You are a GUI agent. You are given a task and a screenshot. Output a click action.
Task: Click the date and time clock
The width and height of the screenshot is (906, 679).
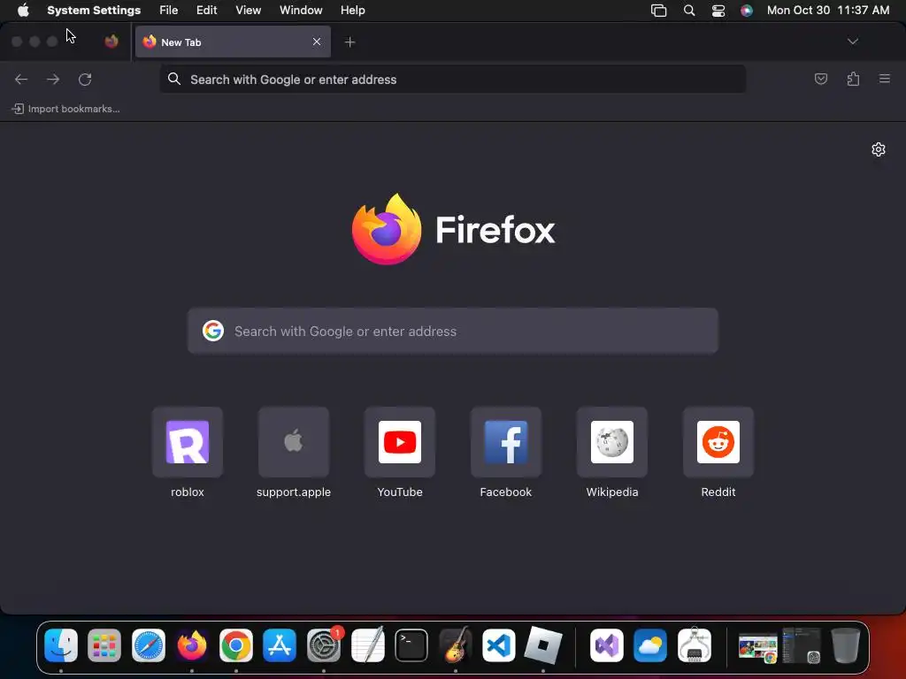[828, 11]
